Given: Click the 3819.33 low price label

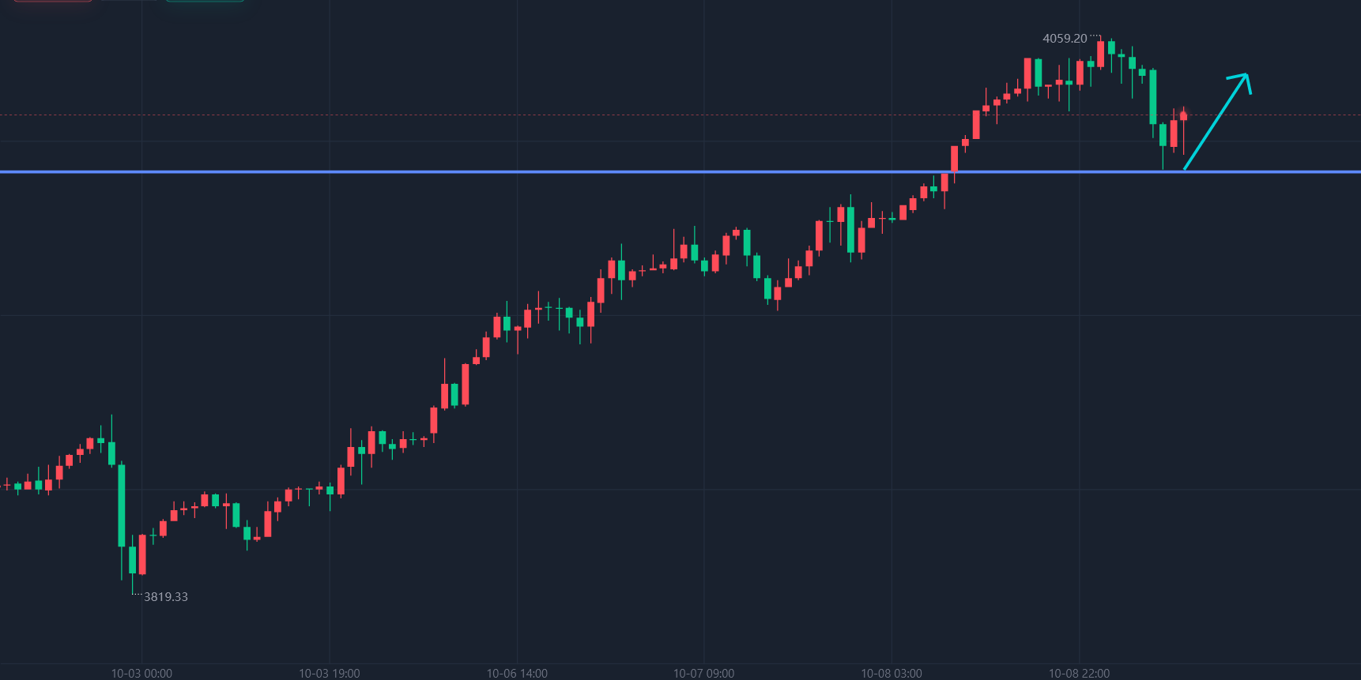Looking at the screenshot, I should (166, 597).
